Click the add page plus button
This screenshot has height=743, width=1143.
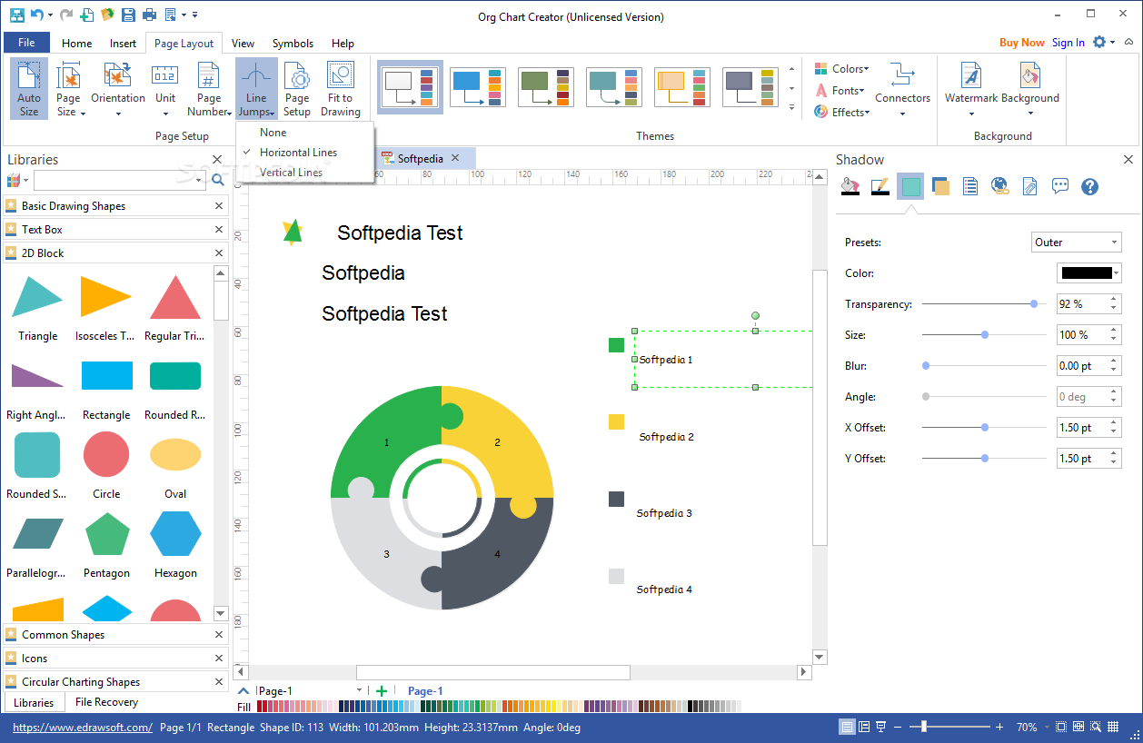[x=382, y=691]
